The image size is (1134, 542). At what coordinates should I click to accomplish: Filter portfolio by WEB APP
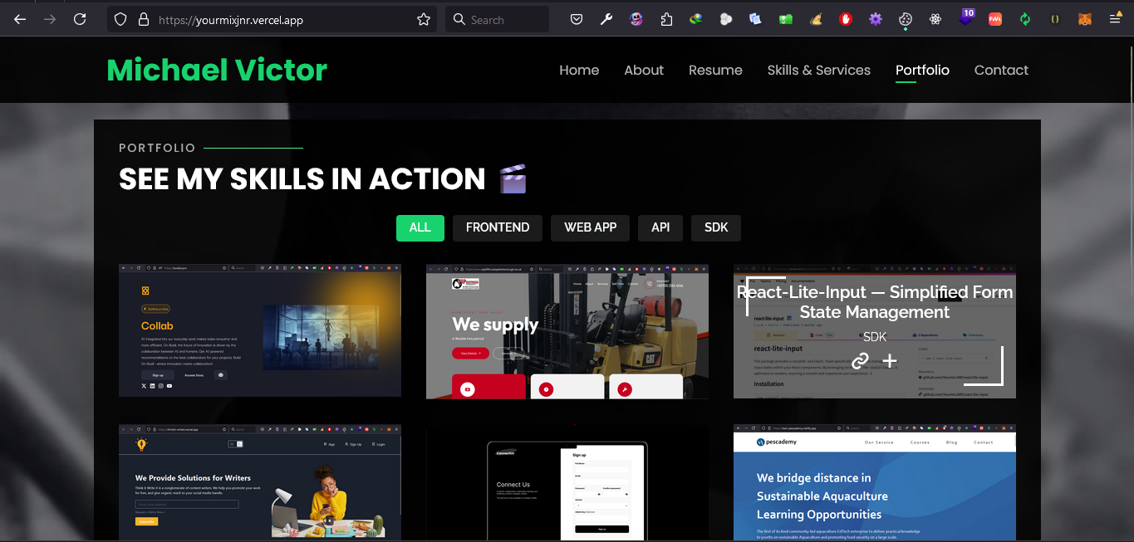(x=590, y=227)
